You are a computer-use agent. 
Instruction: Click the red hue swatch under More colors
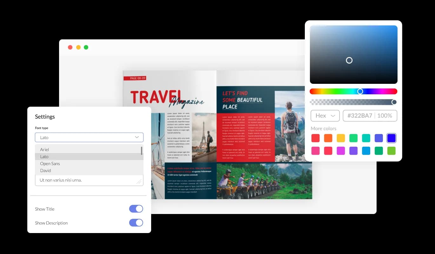click(316, 138)
